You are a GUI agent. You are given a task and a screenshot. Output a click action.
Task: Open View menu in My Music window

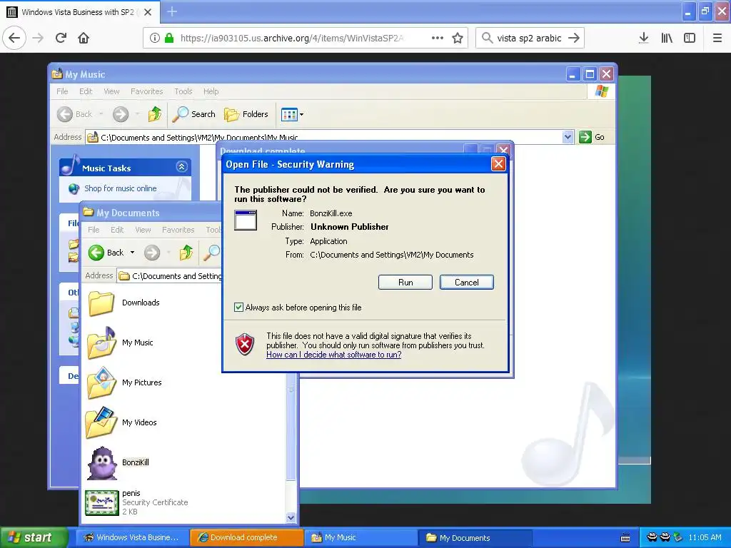[x=111, y=91]
